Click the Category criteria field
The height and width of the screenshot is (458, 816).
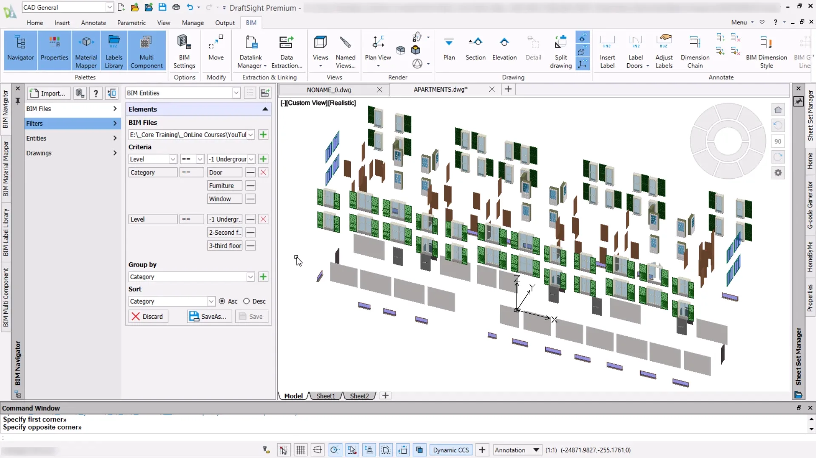(x=152, y=173)
